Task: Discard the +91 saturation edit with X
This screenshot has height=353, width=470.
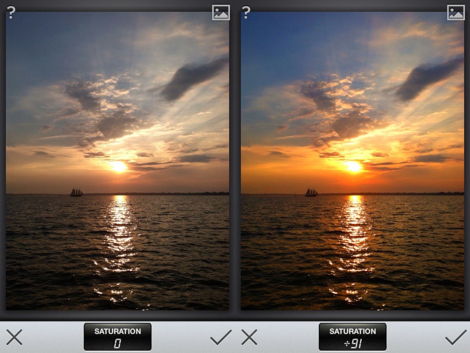Action: 249,337
